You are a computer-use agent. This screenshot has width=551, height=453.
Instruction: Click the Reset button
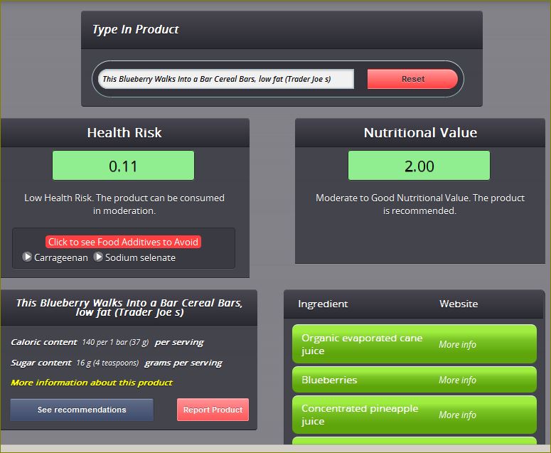(412, 79)
